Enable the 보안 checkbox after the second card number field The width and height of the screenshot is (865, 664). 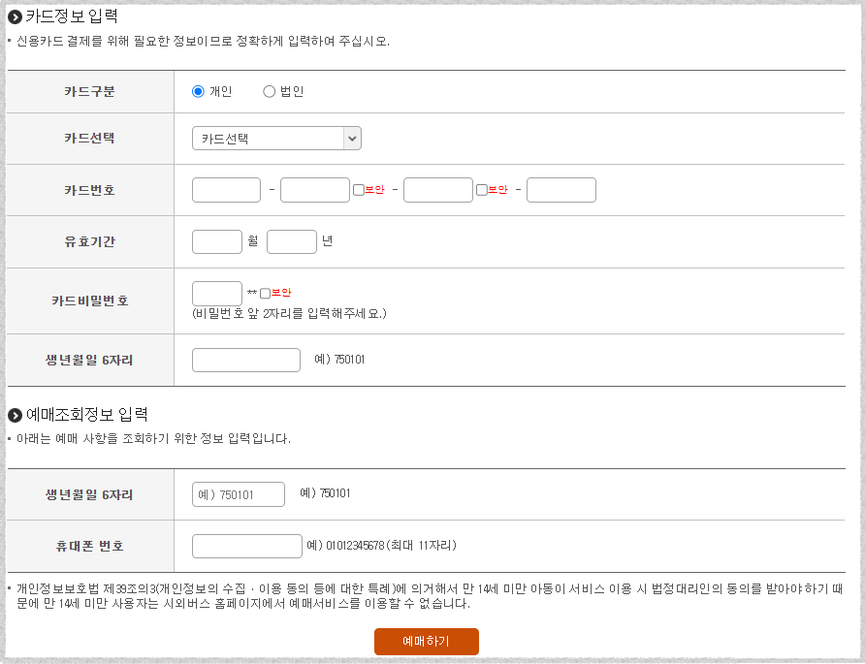coord(358,190)
